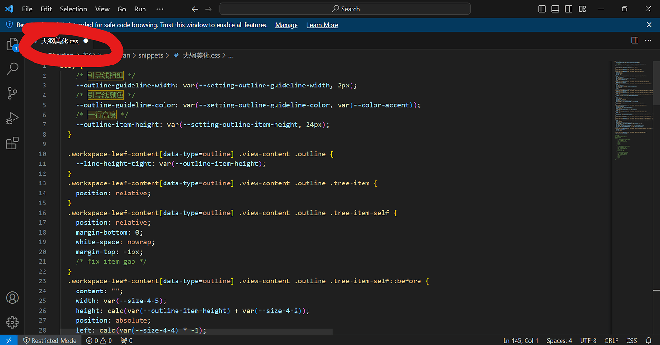Expand the hidden menu bar items ellipsis
The image size is (660, 345).
(x=160, y=9)
